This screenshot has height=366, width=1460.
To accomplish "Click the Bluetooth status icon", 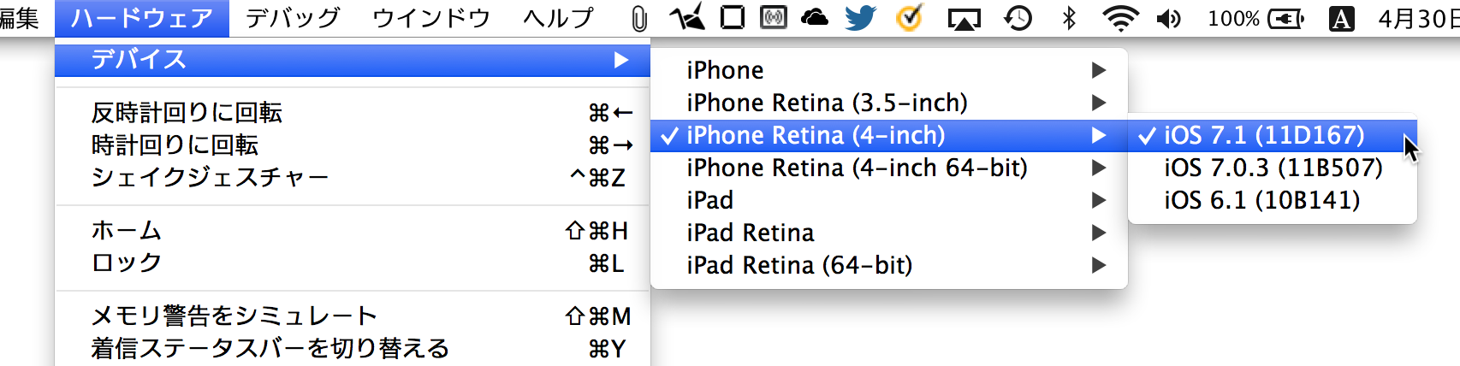I will (x=1069, y=18).
